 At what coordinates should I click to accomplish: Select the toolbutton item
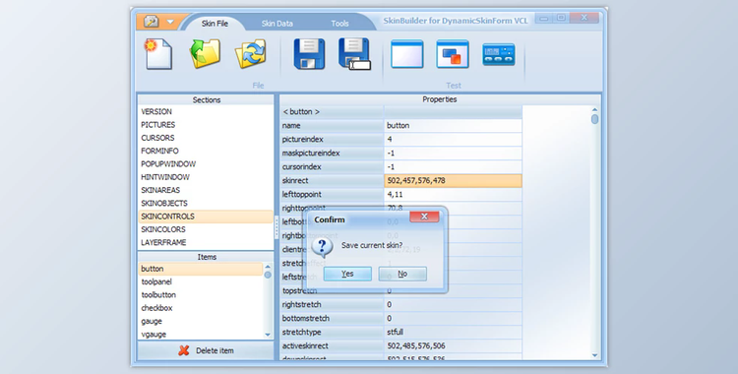(201, 295)
